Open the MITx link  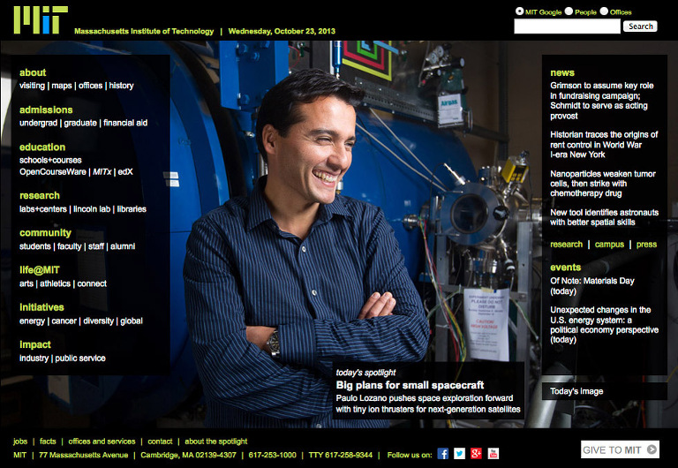pyautogui.click(x=102, y=171)
